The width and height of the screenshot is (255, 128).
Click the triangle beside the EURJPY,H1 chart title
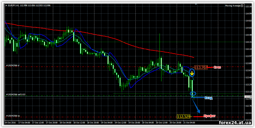(6, 6)
